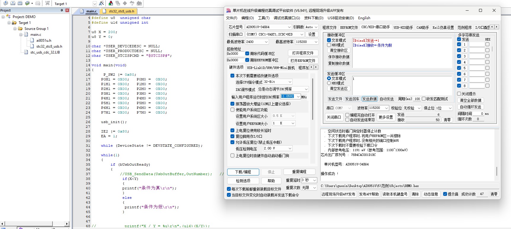The width and height of the screenshot is (511, 229).
Task: Click the ai8051u.h file icon in tree
Action: pos(32,40)
